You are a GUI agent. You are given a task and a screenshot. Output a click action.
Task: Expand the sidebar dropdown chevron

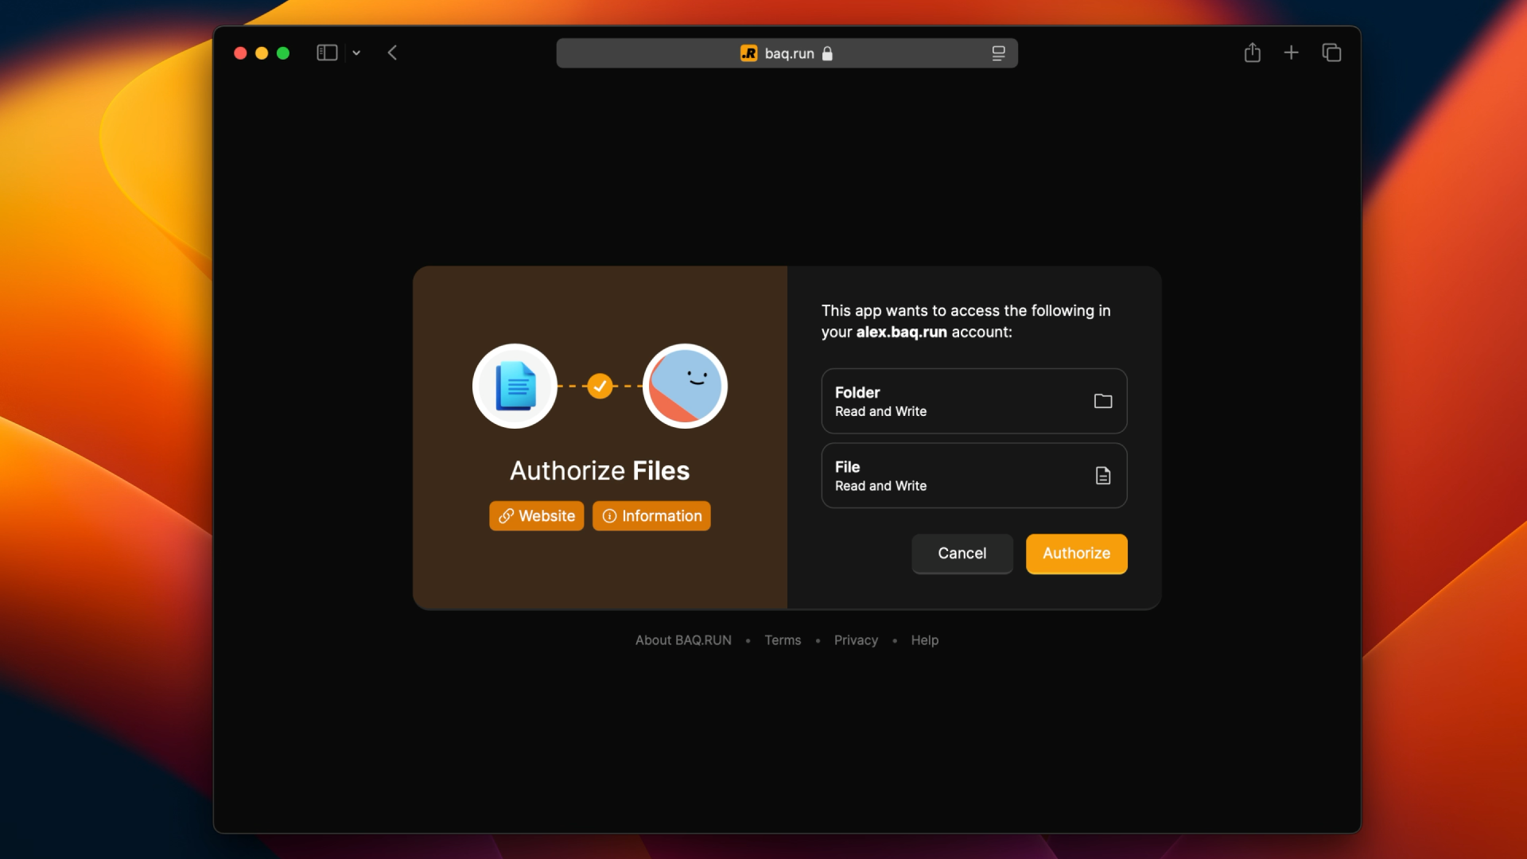click(356, 53)
